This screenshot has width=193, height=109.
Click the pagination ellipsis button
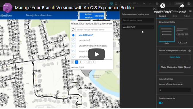click(84, 62)
